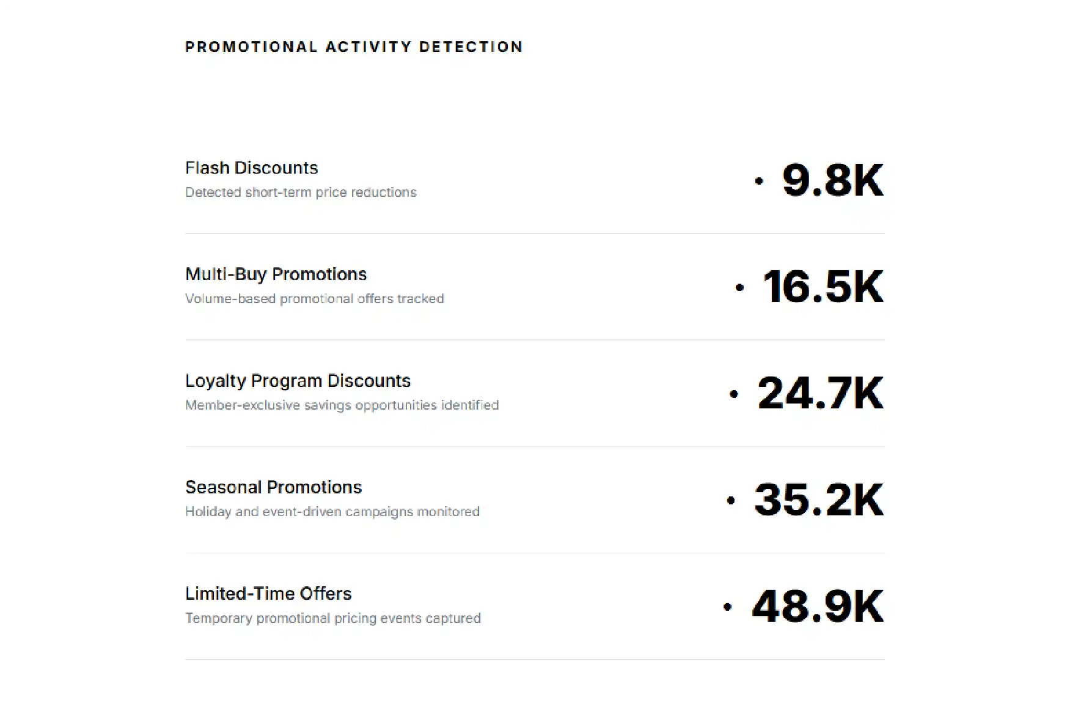Screen dimensions: 1075x711
Task: Click the bullet dot beside 16.5K
Action: 739,287
